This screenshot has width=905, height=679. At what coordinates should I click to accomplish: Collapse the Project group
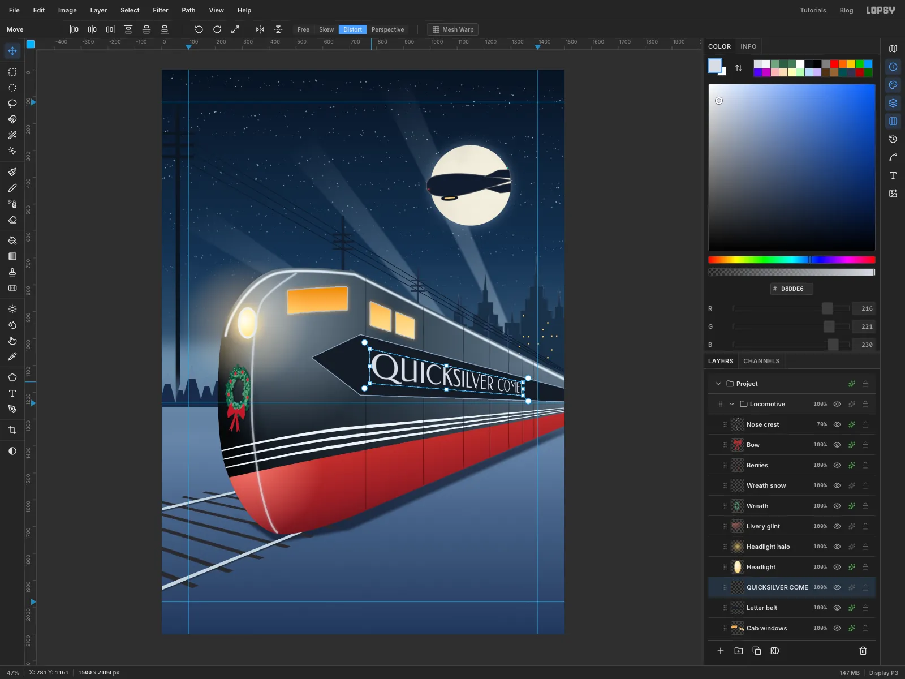(x=718, y=384)
